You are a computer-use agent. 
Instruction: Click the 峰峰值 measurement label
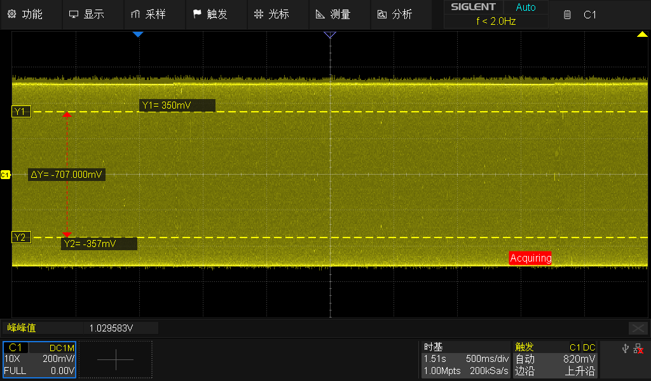click(x=22, y=328)
